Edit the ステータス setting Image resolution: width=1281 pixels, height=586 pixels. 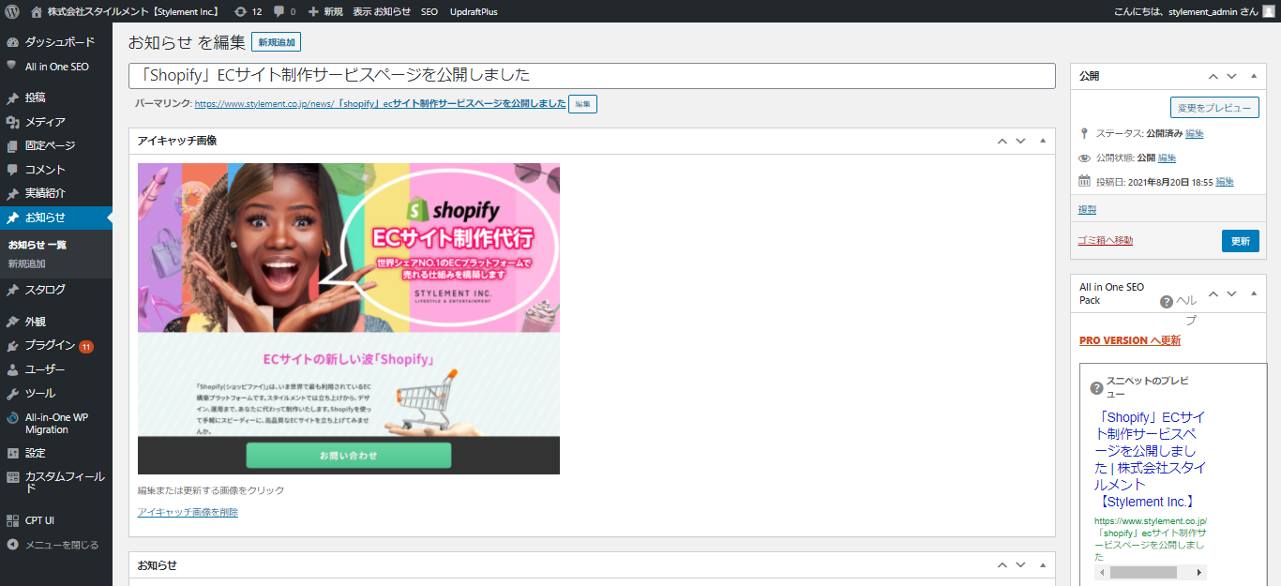tap(1195, 133)
